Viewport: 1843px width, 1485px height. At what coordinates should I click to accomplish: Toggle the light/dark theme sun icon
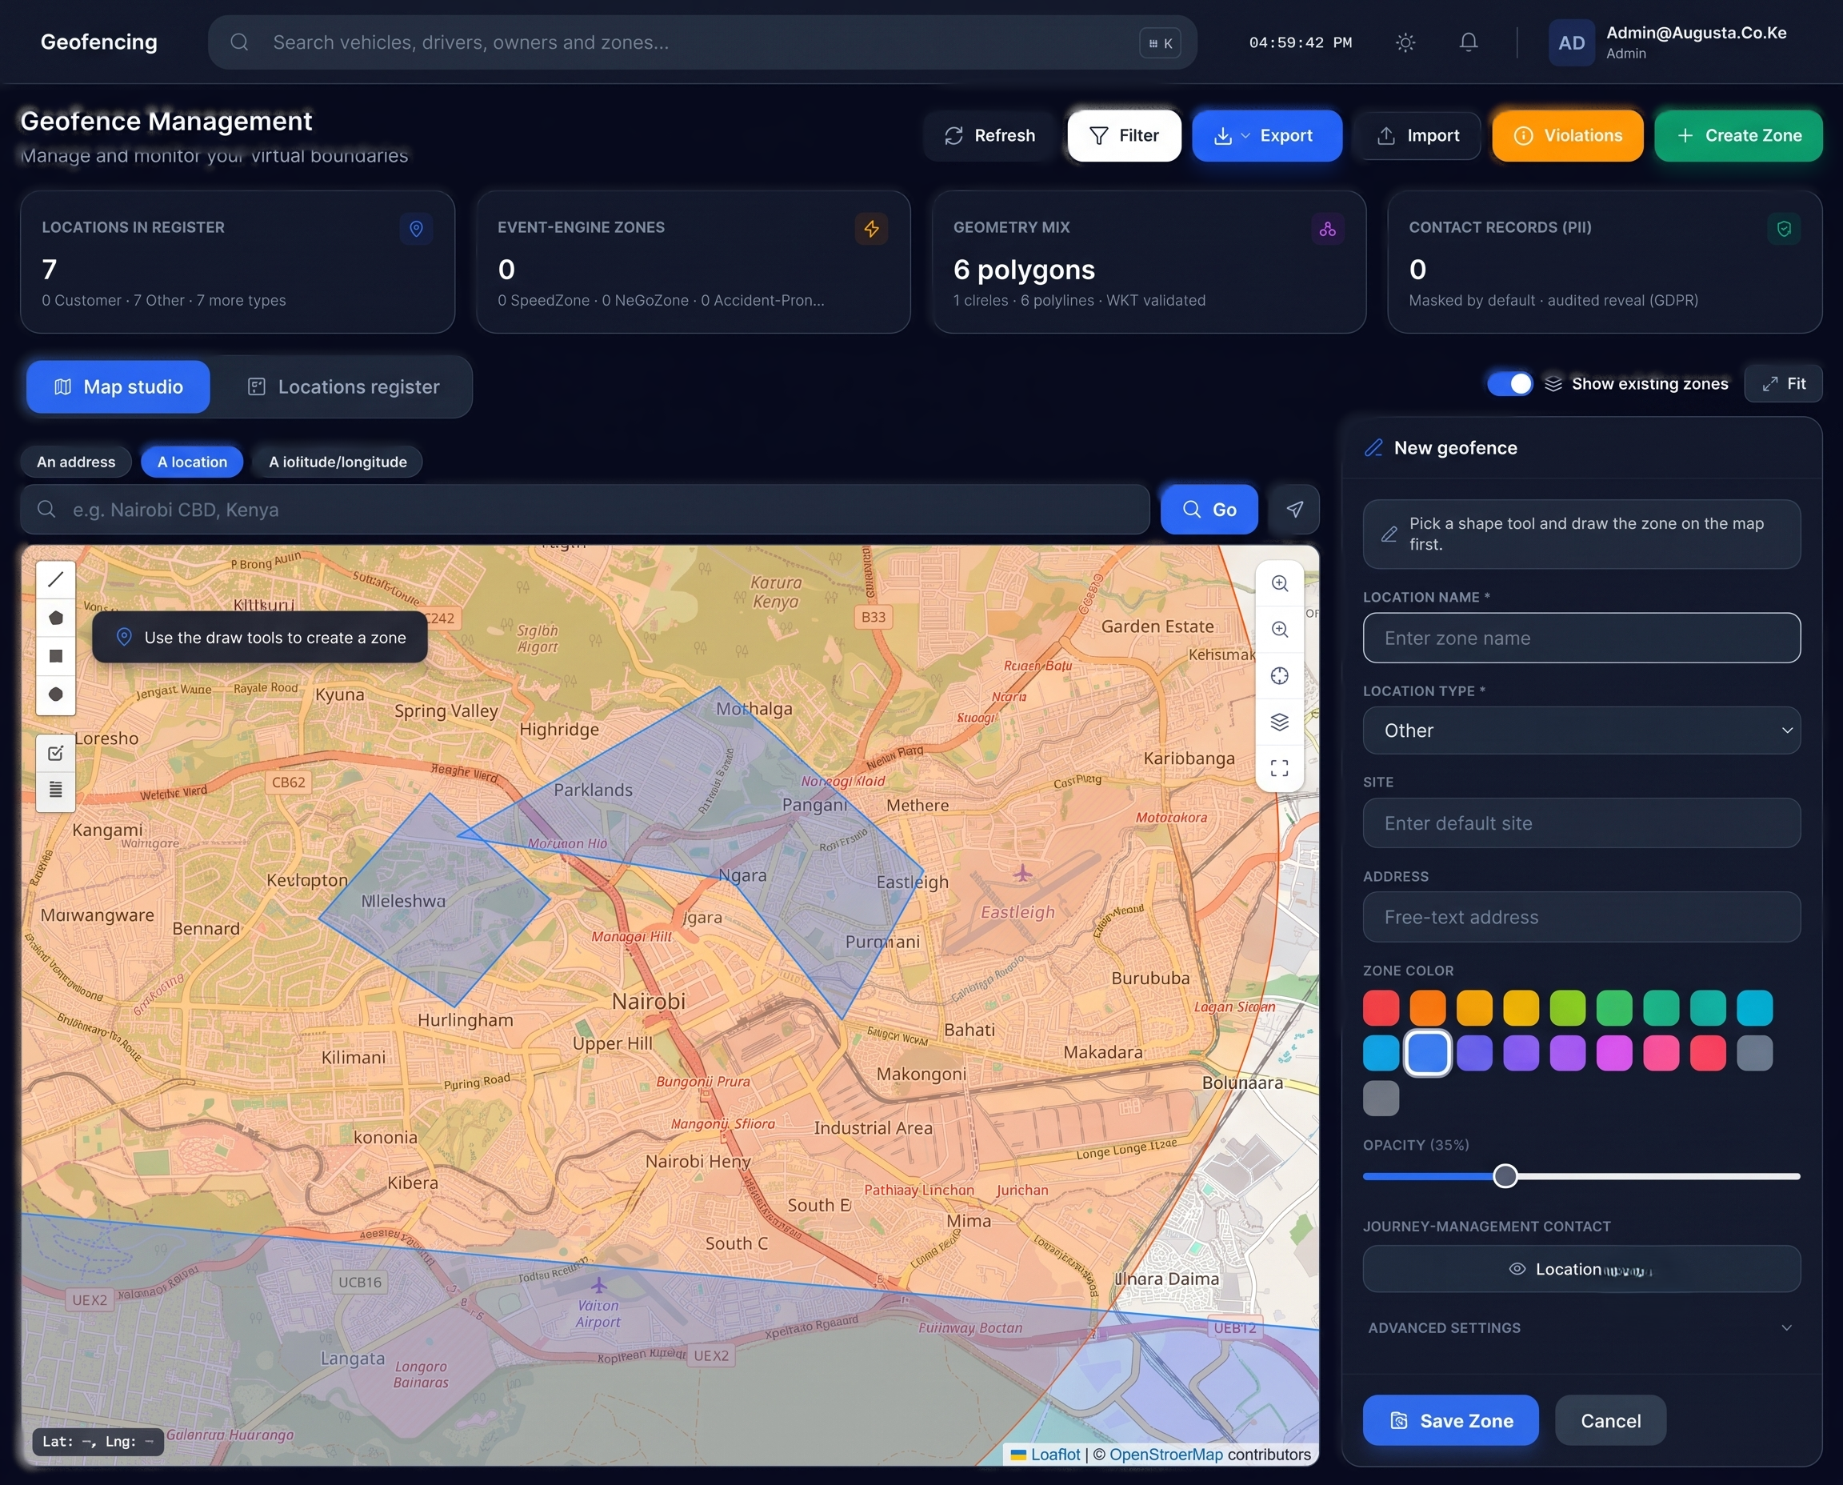point(1405,42)
